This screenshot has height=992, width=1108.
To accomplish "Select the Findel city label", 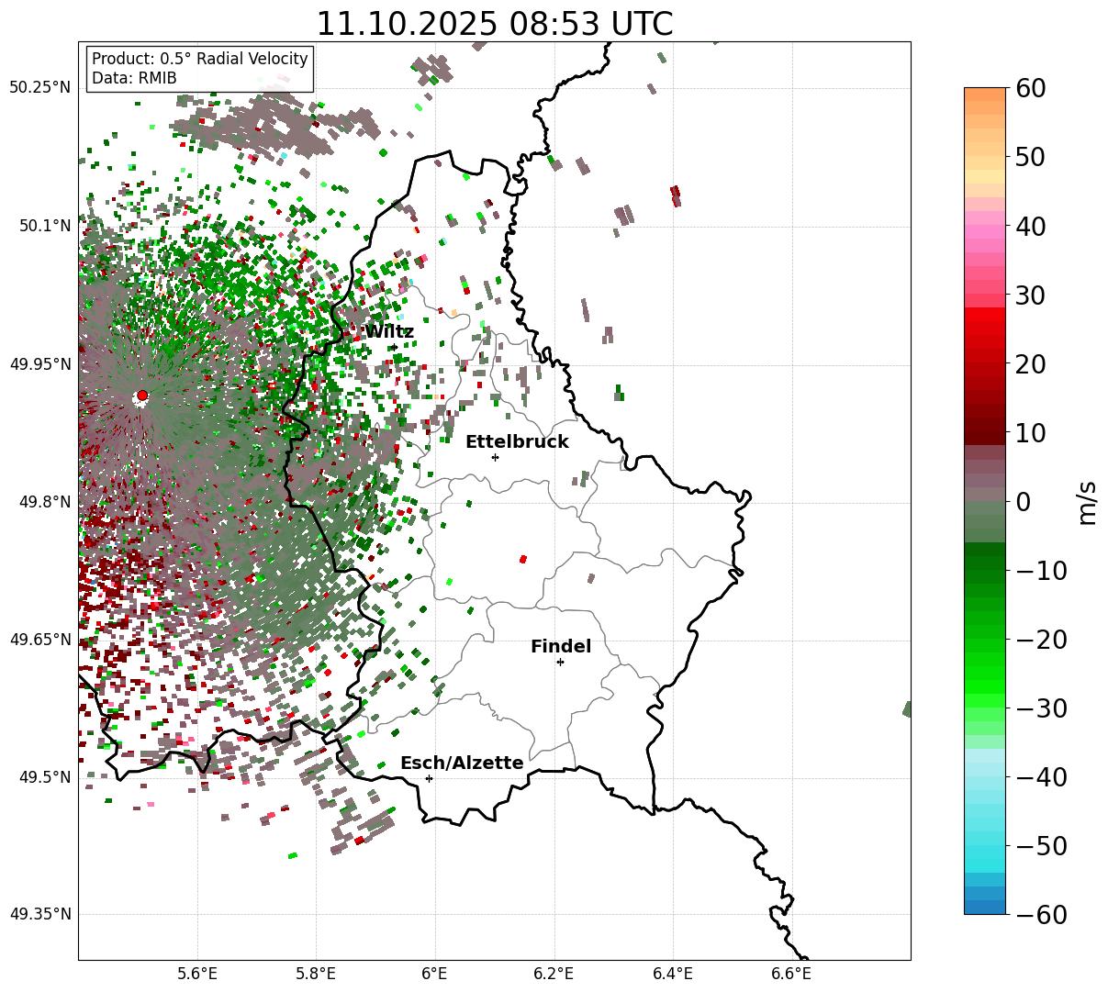I will (x=561, y=647).
